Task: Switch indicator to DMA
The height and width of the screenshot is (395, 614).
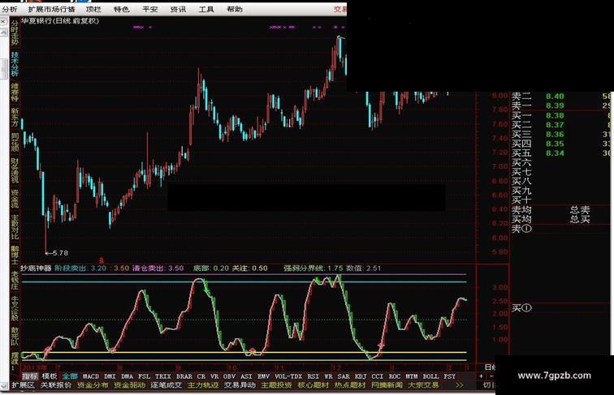Action: click(127, 376)
